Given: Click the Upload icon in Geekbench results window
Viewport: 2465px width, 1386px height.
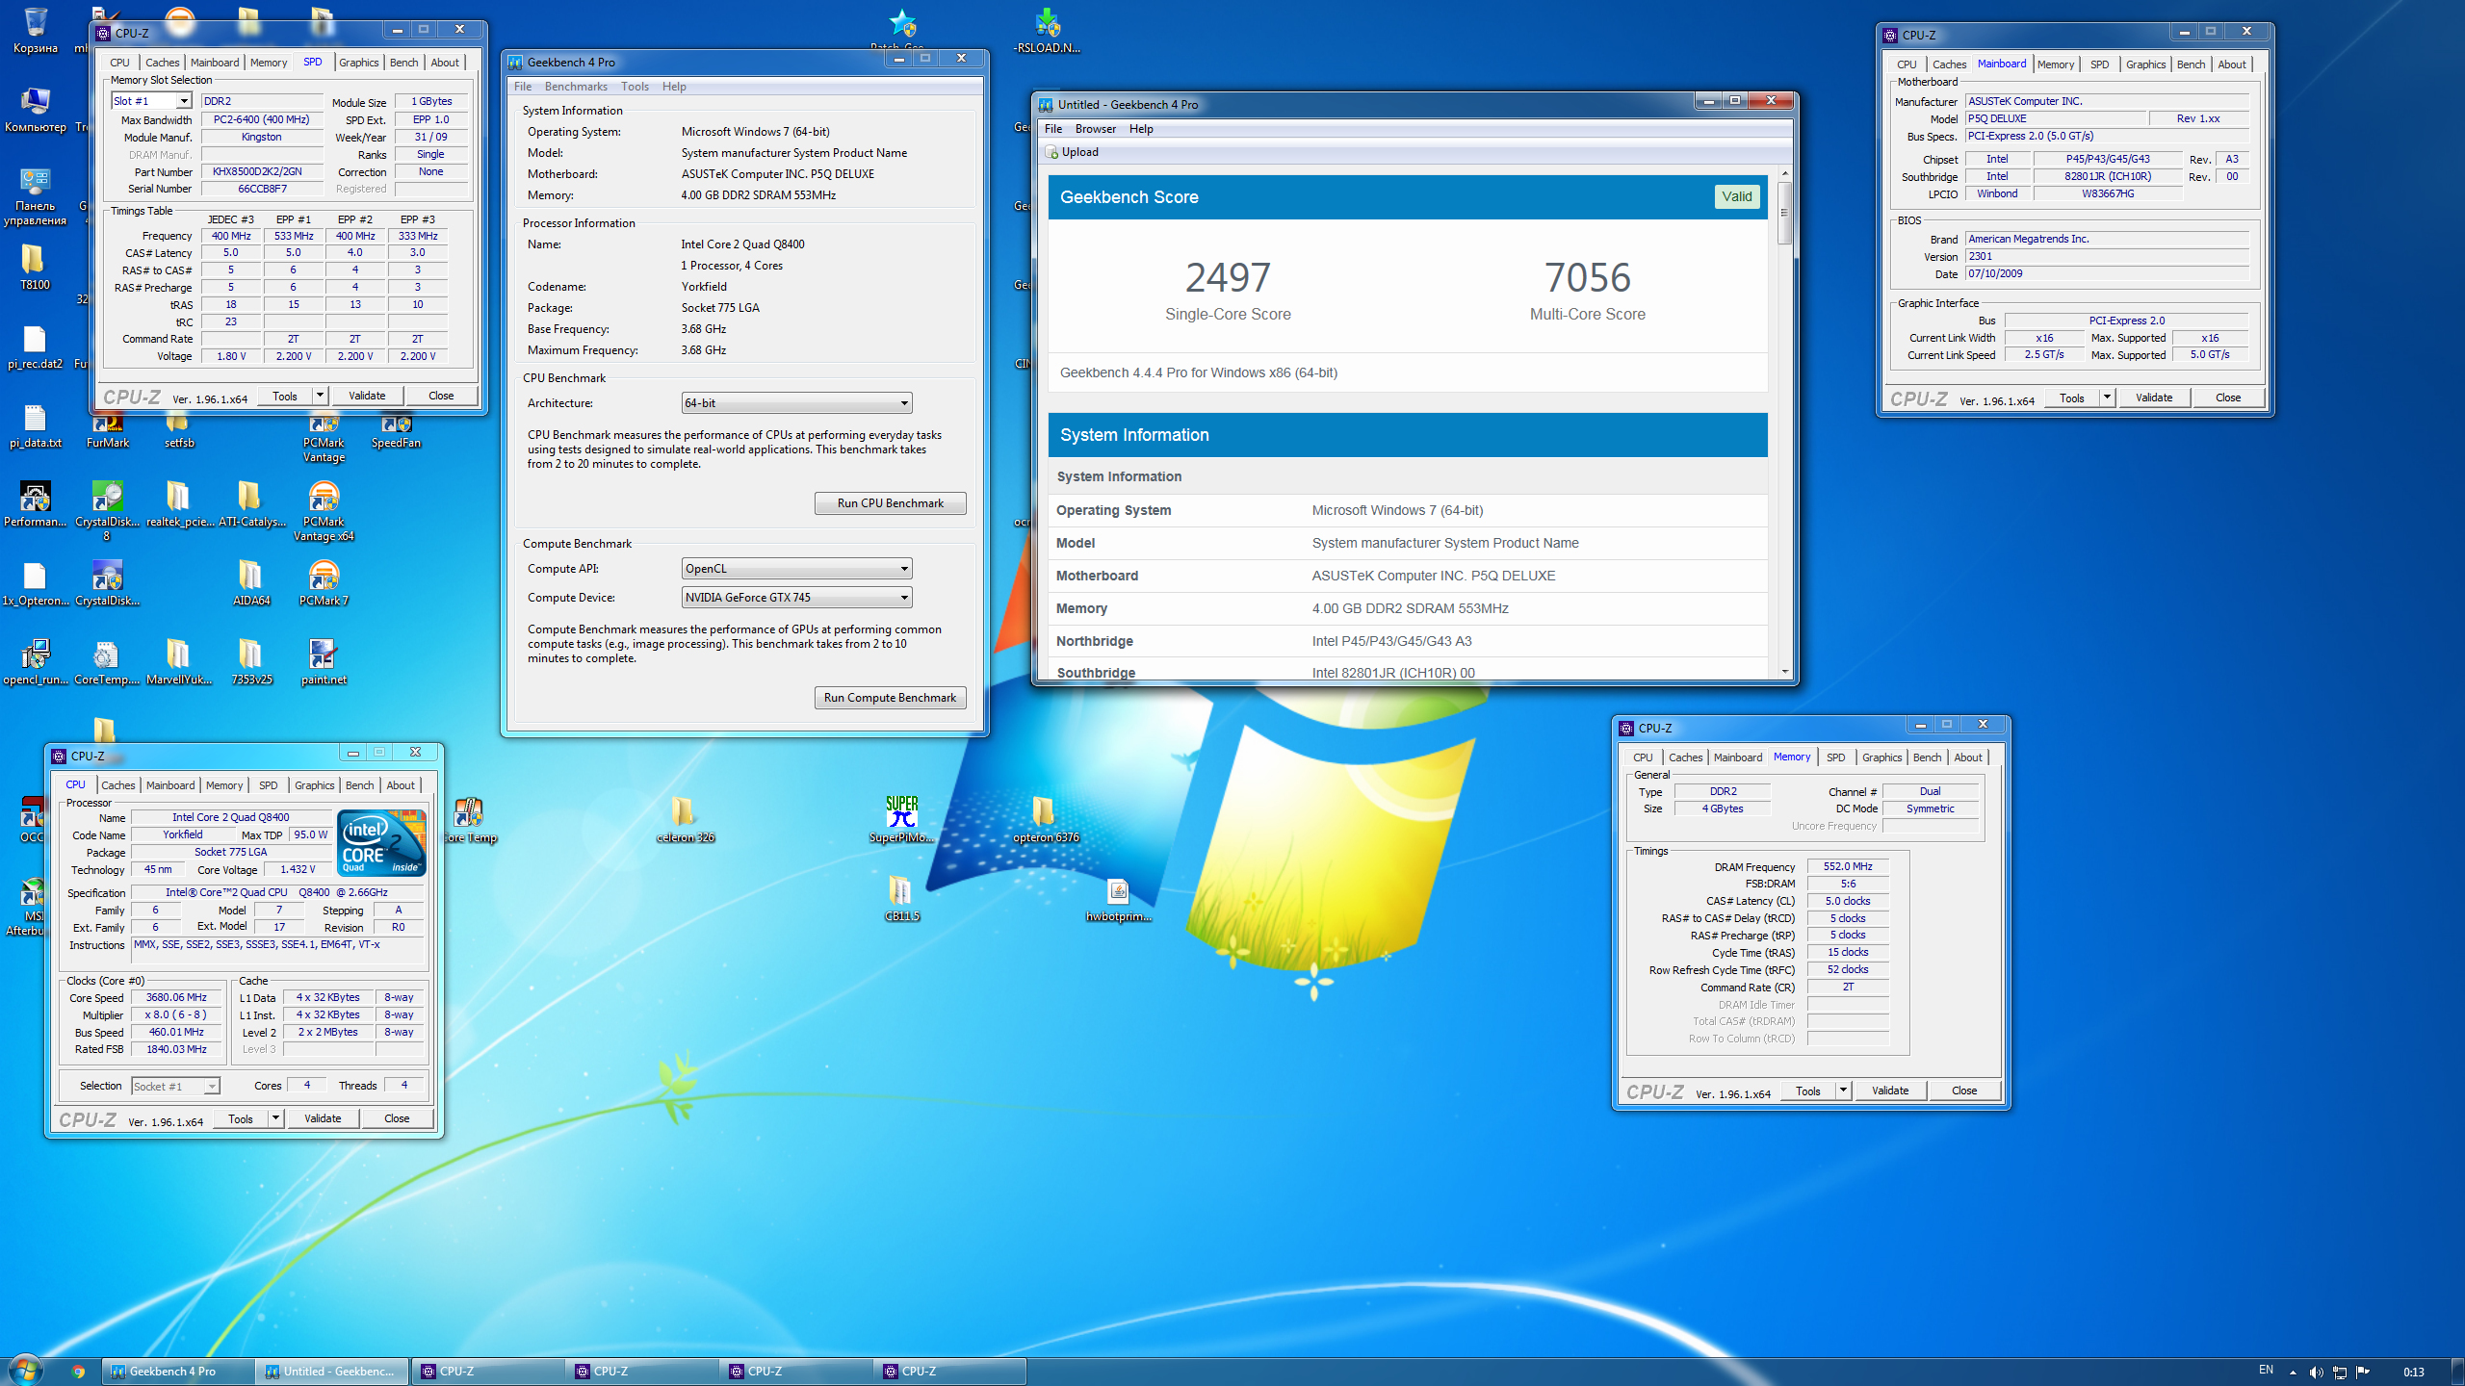Looking at the screenshot, I should point(1052,152).
